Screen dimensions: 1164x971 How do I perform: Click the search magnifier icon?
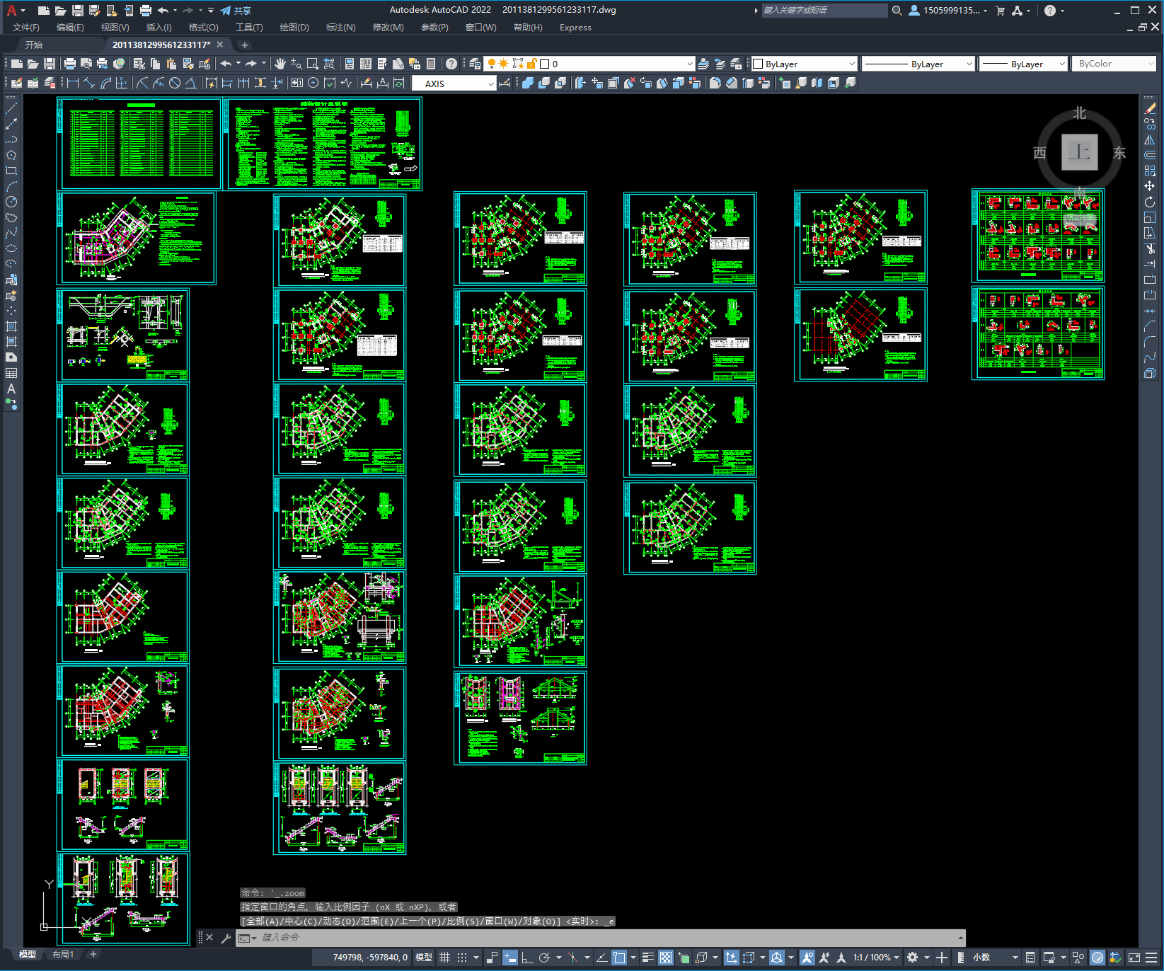point(897,10)
